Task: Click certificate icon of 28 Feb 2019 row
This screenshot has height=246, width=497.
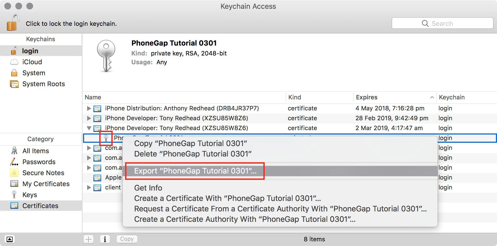Action: [97, 118]
